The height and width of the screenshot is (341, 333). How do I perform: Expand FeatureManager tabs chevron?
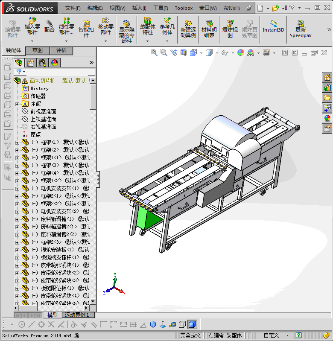(91, 63)
